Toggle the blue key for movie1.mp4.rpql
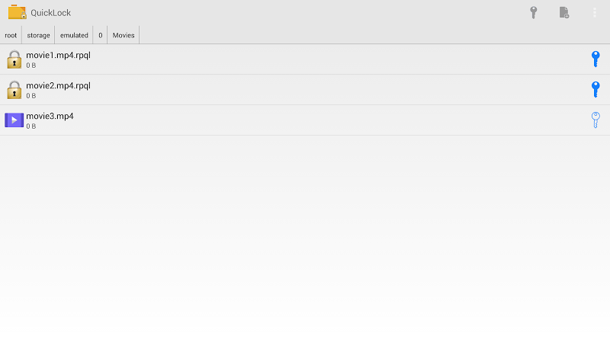This screenshot has width=610, height=345. pos(596,59)
